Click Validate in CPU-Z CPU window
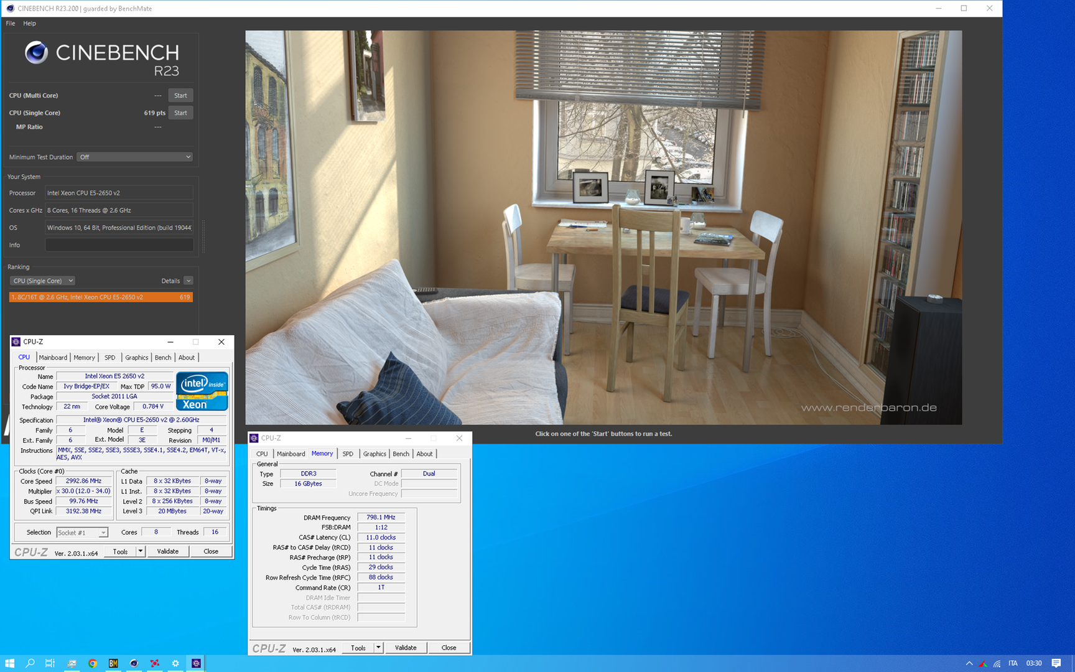The image size is (1075, 672). pos(168,551)
